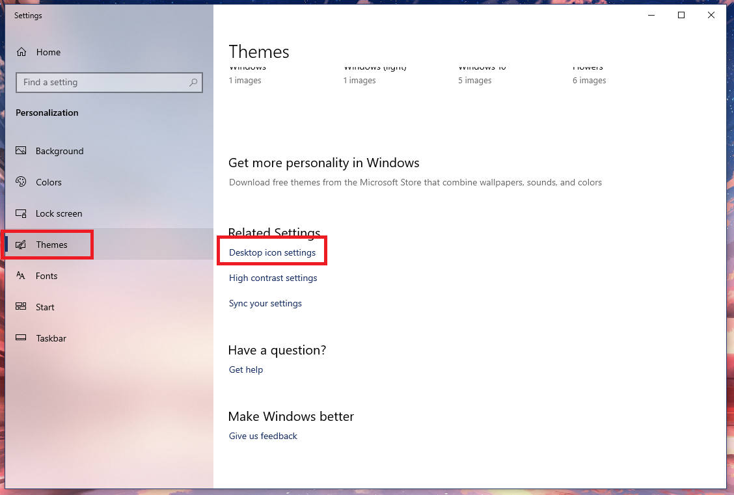This screenshot has width=734, height=495.
Task: Click the Get help link
Action: tap(246, 369)
